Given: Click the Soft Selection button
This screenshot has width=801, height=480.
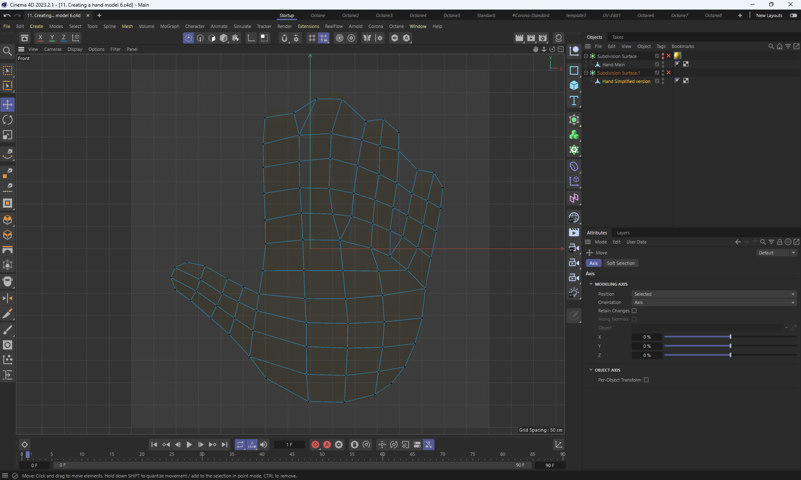Looking at the screenshot, I should click(620, 263).
